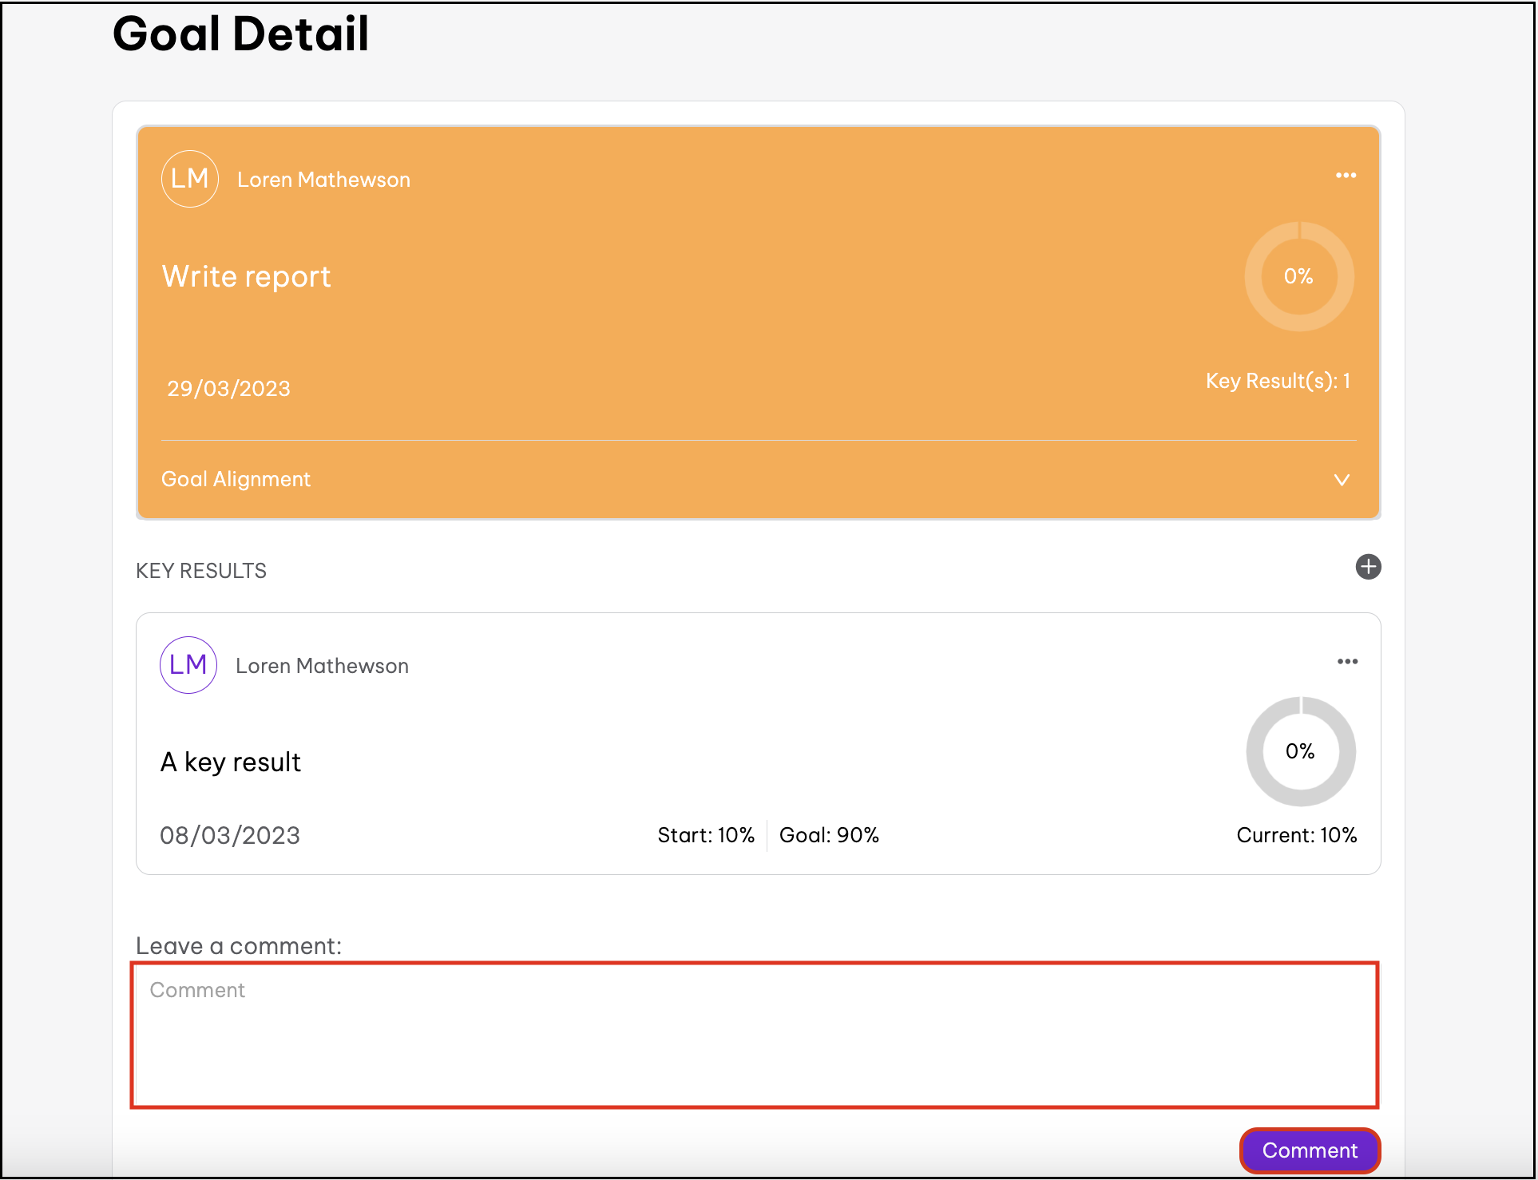Click the LM avatar on the orange goal card
The width and height of the screenshot is (1538, 1180).
[x=190, y=179]
